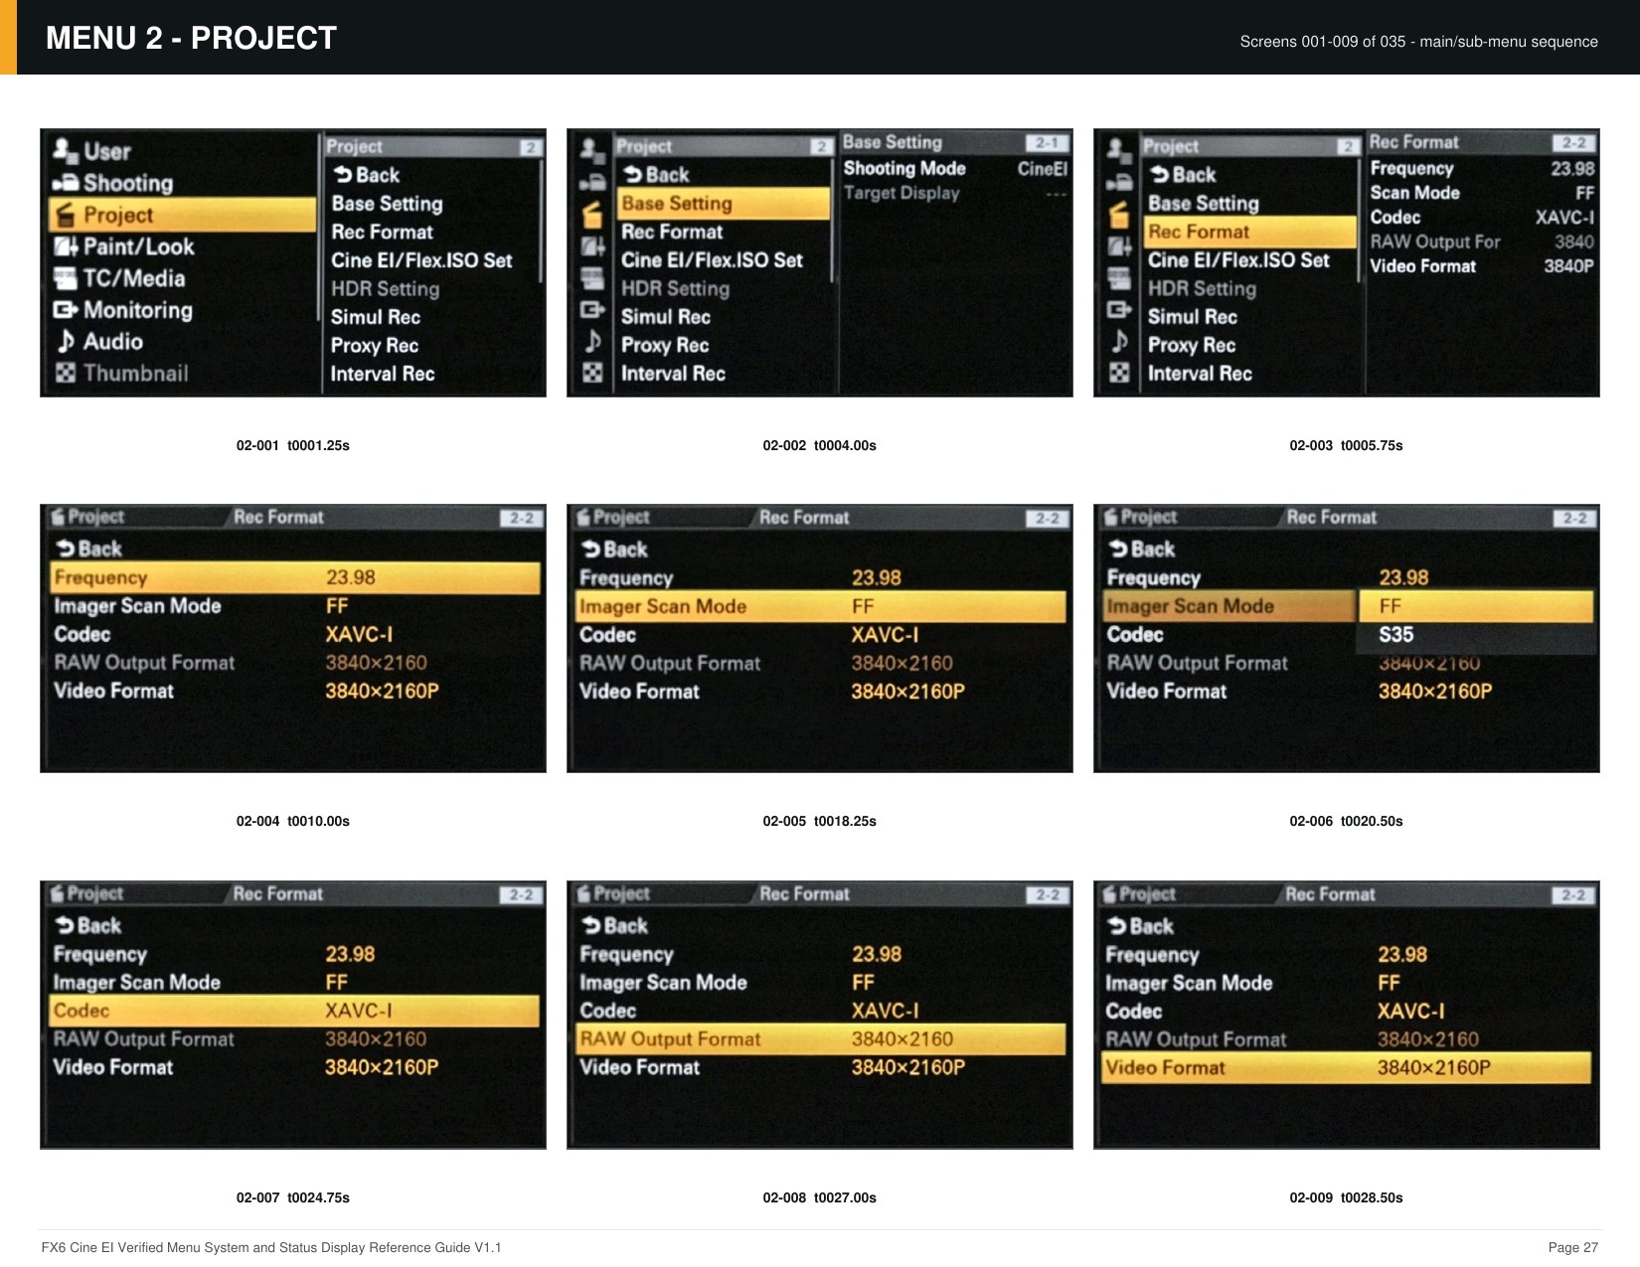Screen dimensions: 1640x1267
Task: Select the TC/Media icon in screen 02-002
Action: click(592, 277)
